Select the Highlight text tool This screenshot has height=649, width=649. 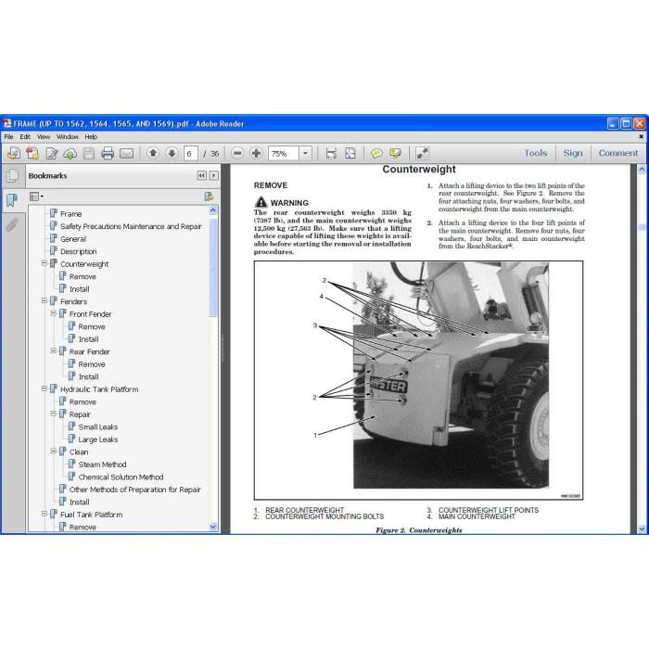[x=395, y=154]
